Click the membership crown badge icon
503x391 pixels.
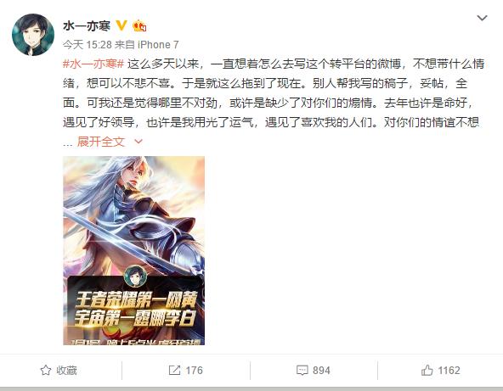tap(139, 25)
